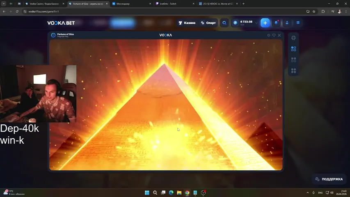This screenshot has width=350, height=197.
Task: Open File Explorer from the taskbar
Action: [179, 192]
